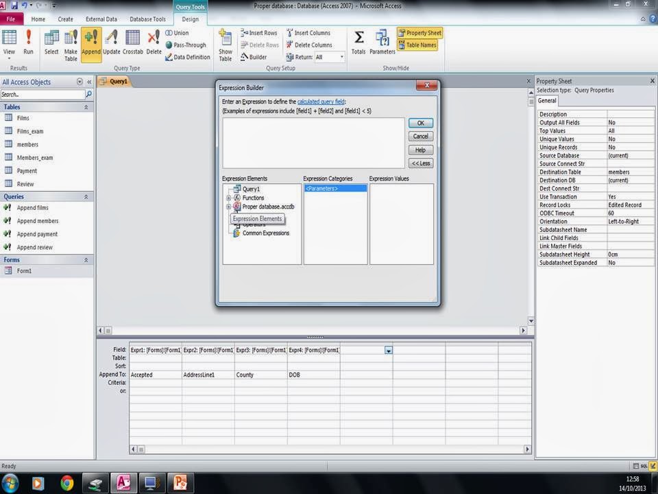
Task: Open the calculated query field link
Action: pyautogui.click(x=321, y=102)
